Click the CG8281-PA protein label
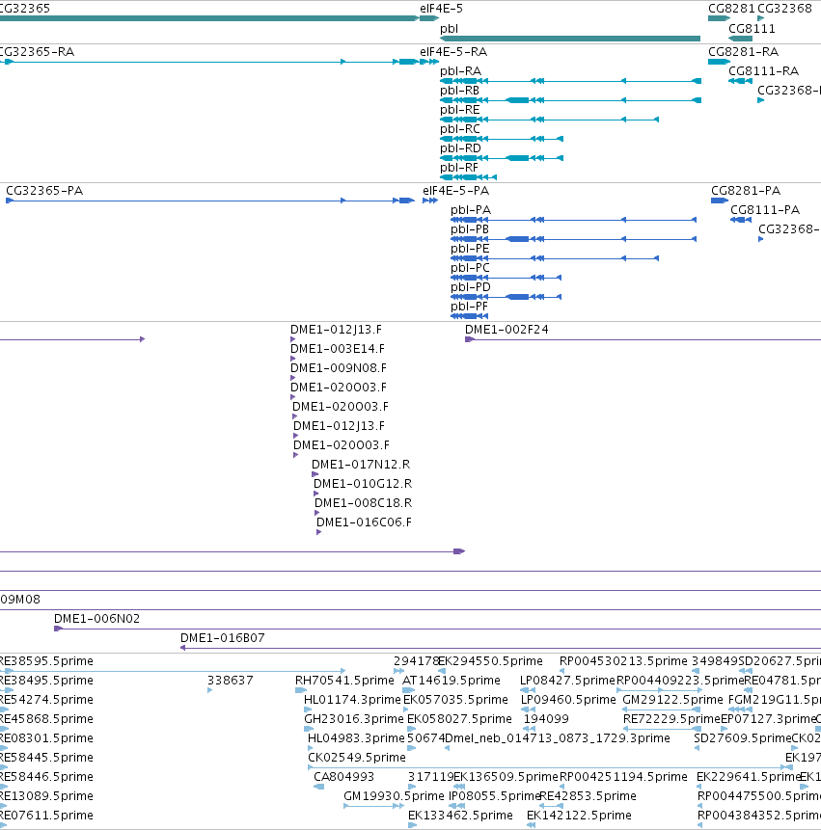This screenshot has height=830, width=821. tap(745, 191)
